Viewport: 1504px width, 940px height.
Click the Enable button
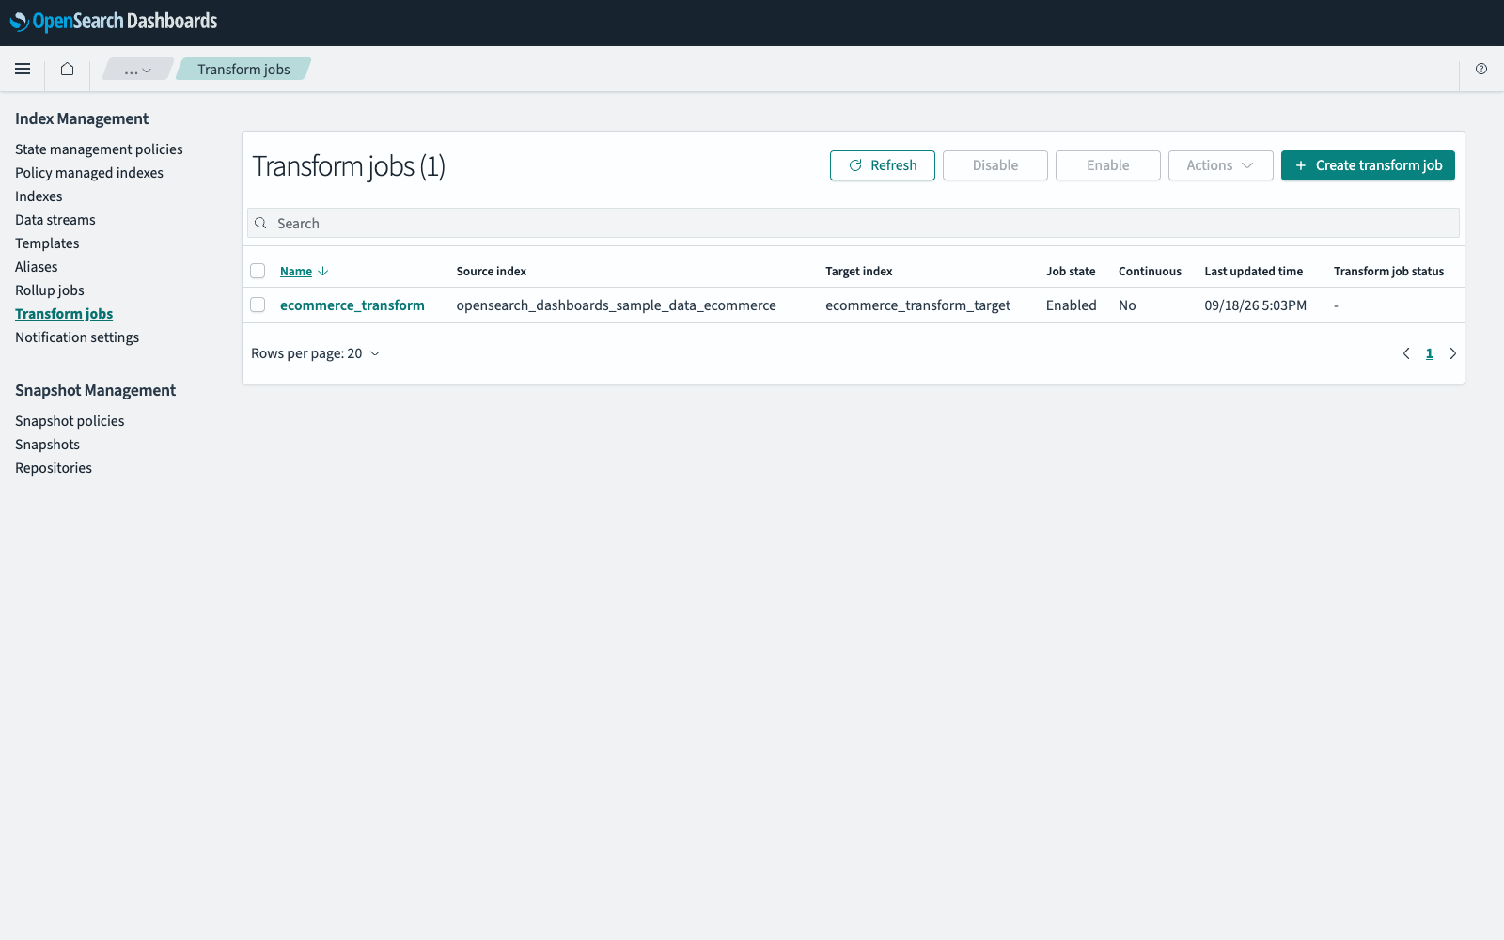click(x=1108, y=165)
